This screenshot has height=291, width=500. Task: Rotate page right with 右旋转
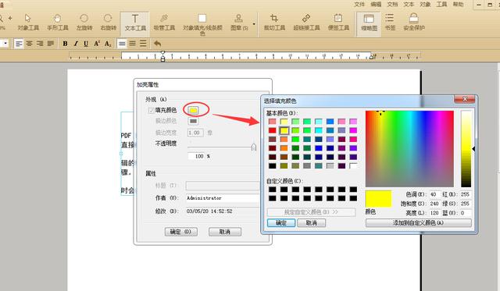(108, 23)
